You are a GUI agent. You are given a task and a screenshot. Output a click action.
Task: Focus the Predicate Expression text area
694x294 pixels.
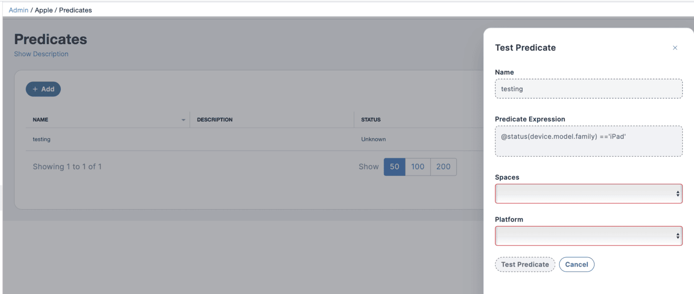pos(589,141)
